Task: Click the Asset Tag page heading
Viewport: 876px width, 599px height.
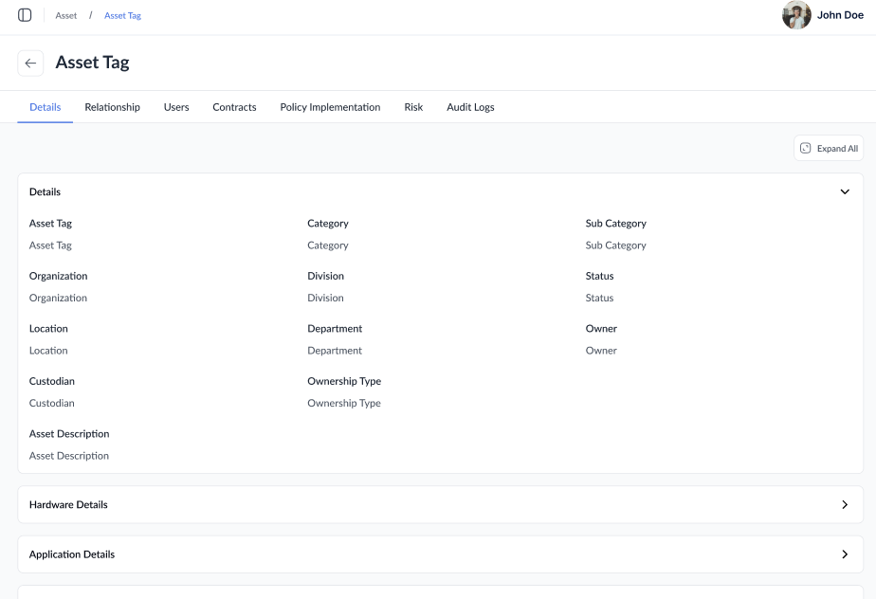Action: tap(92, 63)
